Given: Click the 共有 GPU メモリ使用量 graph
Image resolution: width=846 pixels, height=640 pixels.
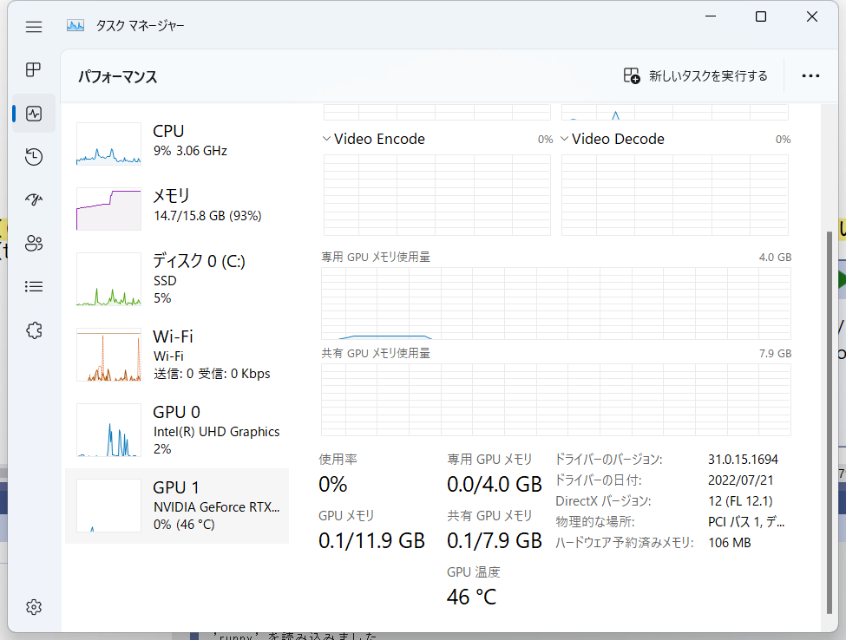Looking at the screenshot, I should click(555, 400).
